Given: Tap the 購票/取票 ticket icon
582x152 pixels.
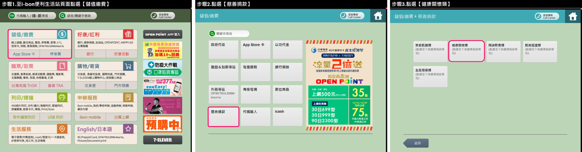Looking at the screenshot, I should coord(62,66).
